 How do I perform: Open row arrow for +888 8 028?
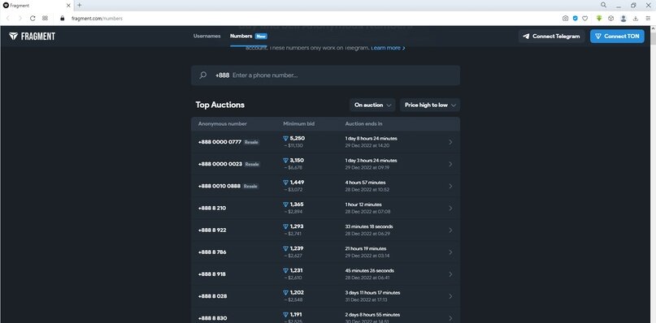450,296
